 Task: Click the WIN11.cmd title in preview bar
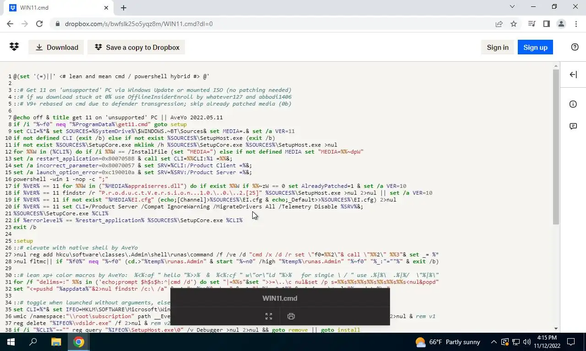point(280,298)
